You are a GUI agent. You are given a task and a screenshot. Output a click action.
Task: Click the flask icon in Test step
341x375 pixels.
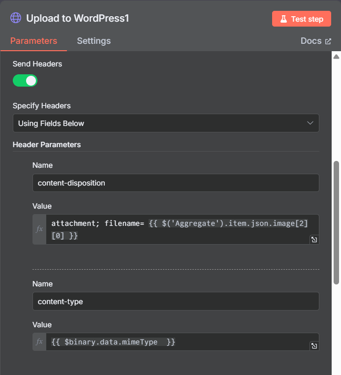click(283, 19)
